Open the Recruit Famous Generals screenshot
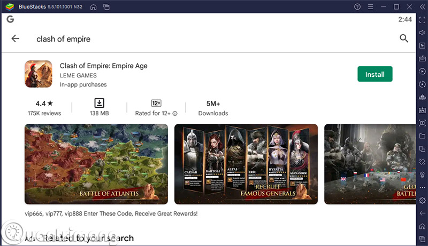This screenshot has width=428, height=246. pos(246,164)
